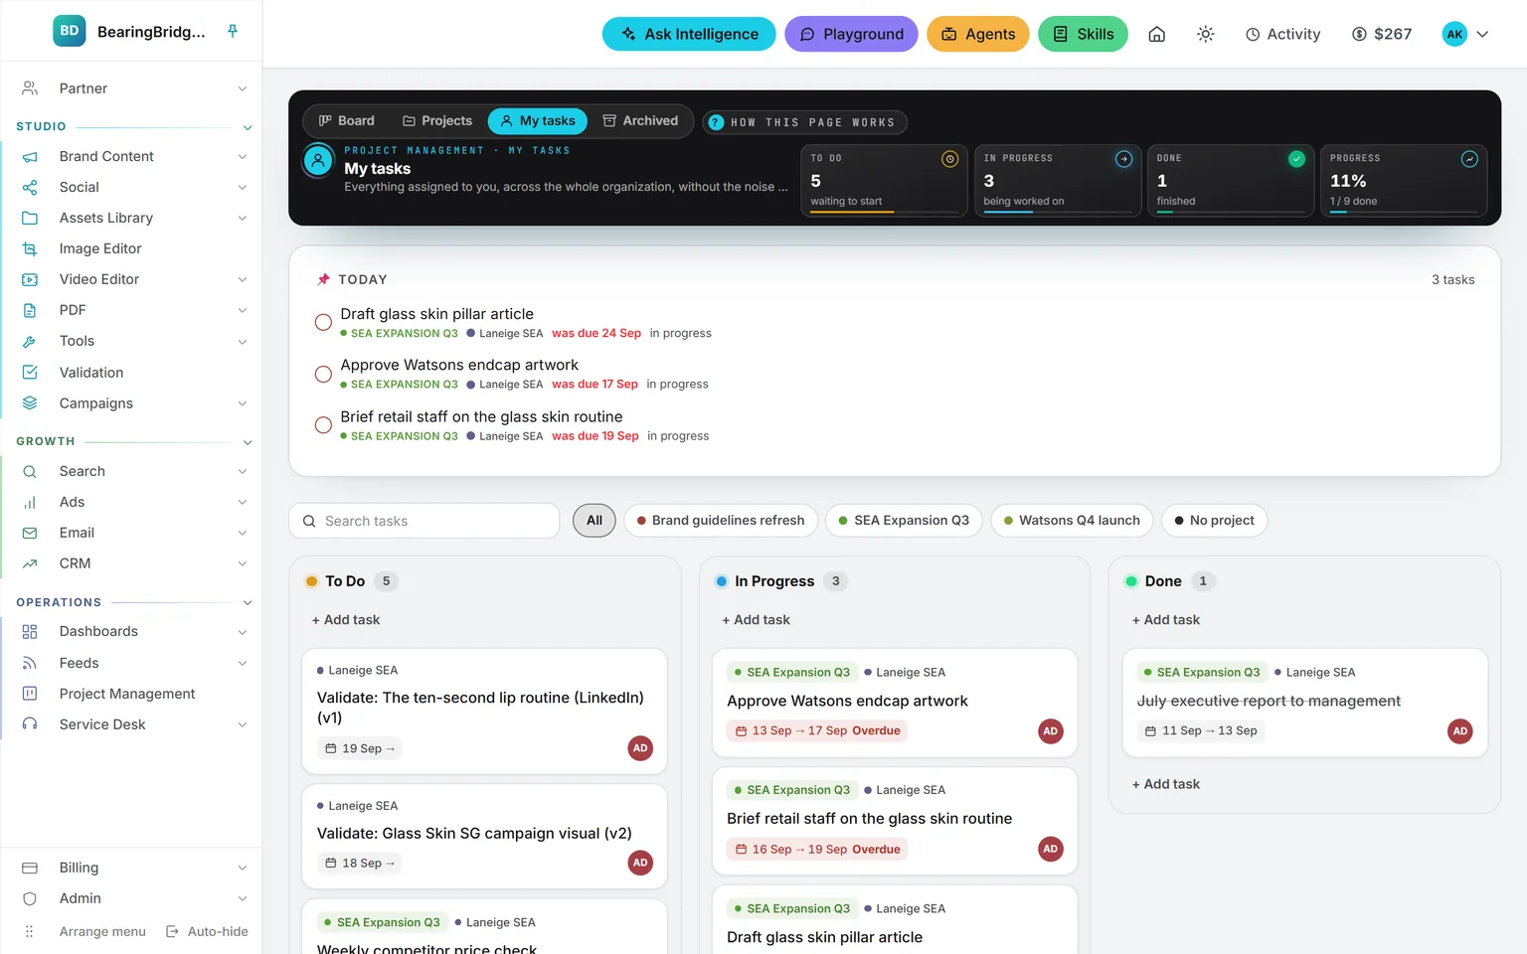This screenshot has width=1527, height=954.
Task: Click the home icon in top bar
Action: pyautogui.click(x=1157, y=34)
